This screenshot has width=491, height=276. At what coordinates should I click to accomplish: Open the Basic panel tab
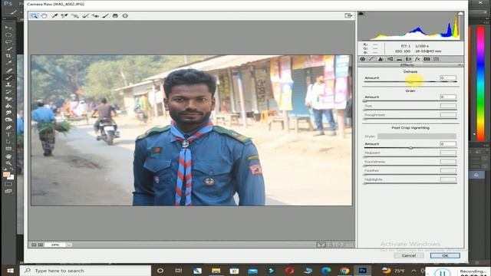coord(363,59)
